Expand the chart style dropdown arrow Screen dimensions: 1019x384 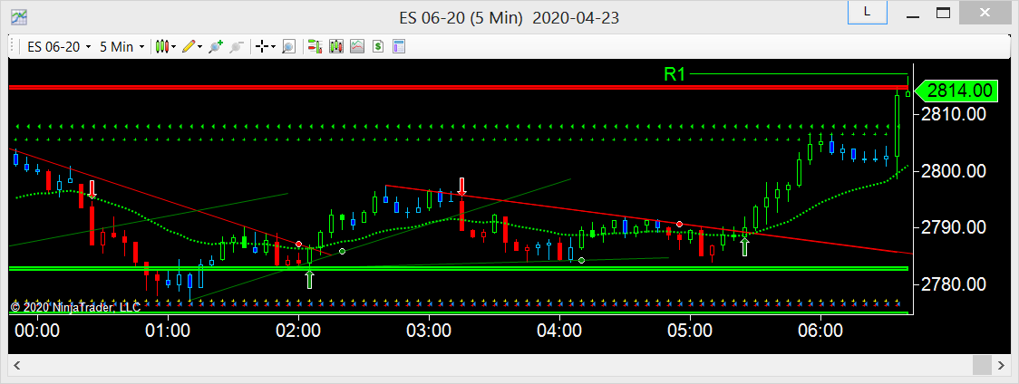click(x=173, y=47)
